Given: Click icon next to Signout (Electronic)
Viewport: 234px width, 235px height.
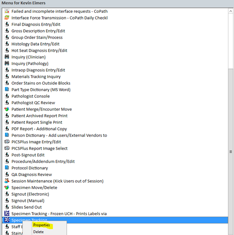Looking at the screenshot, I should click(7, 194).
